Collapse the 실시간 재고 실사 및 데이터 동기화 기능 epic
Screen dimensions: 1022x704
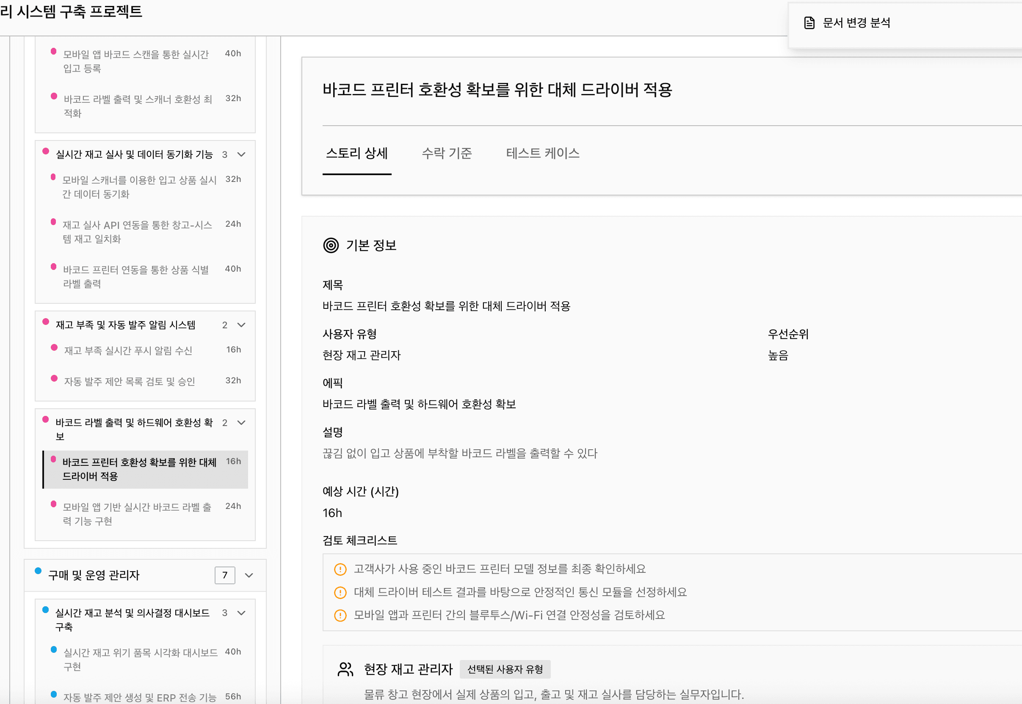click(241, 154)
